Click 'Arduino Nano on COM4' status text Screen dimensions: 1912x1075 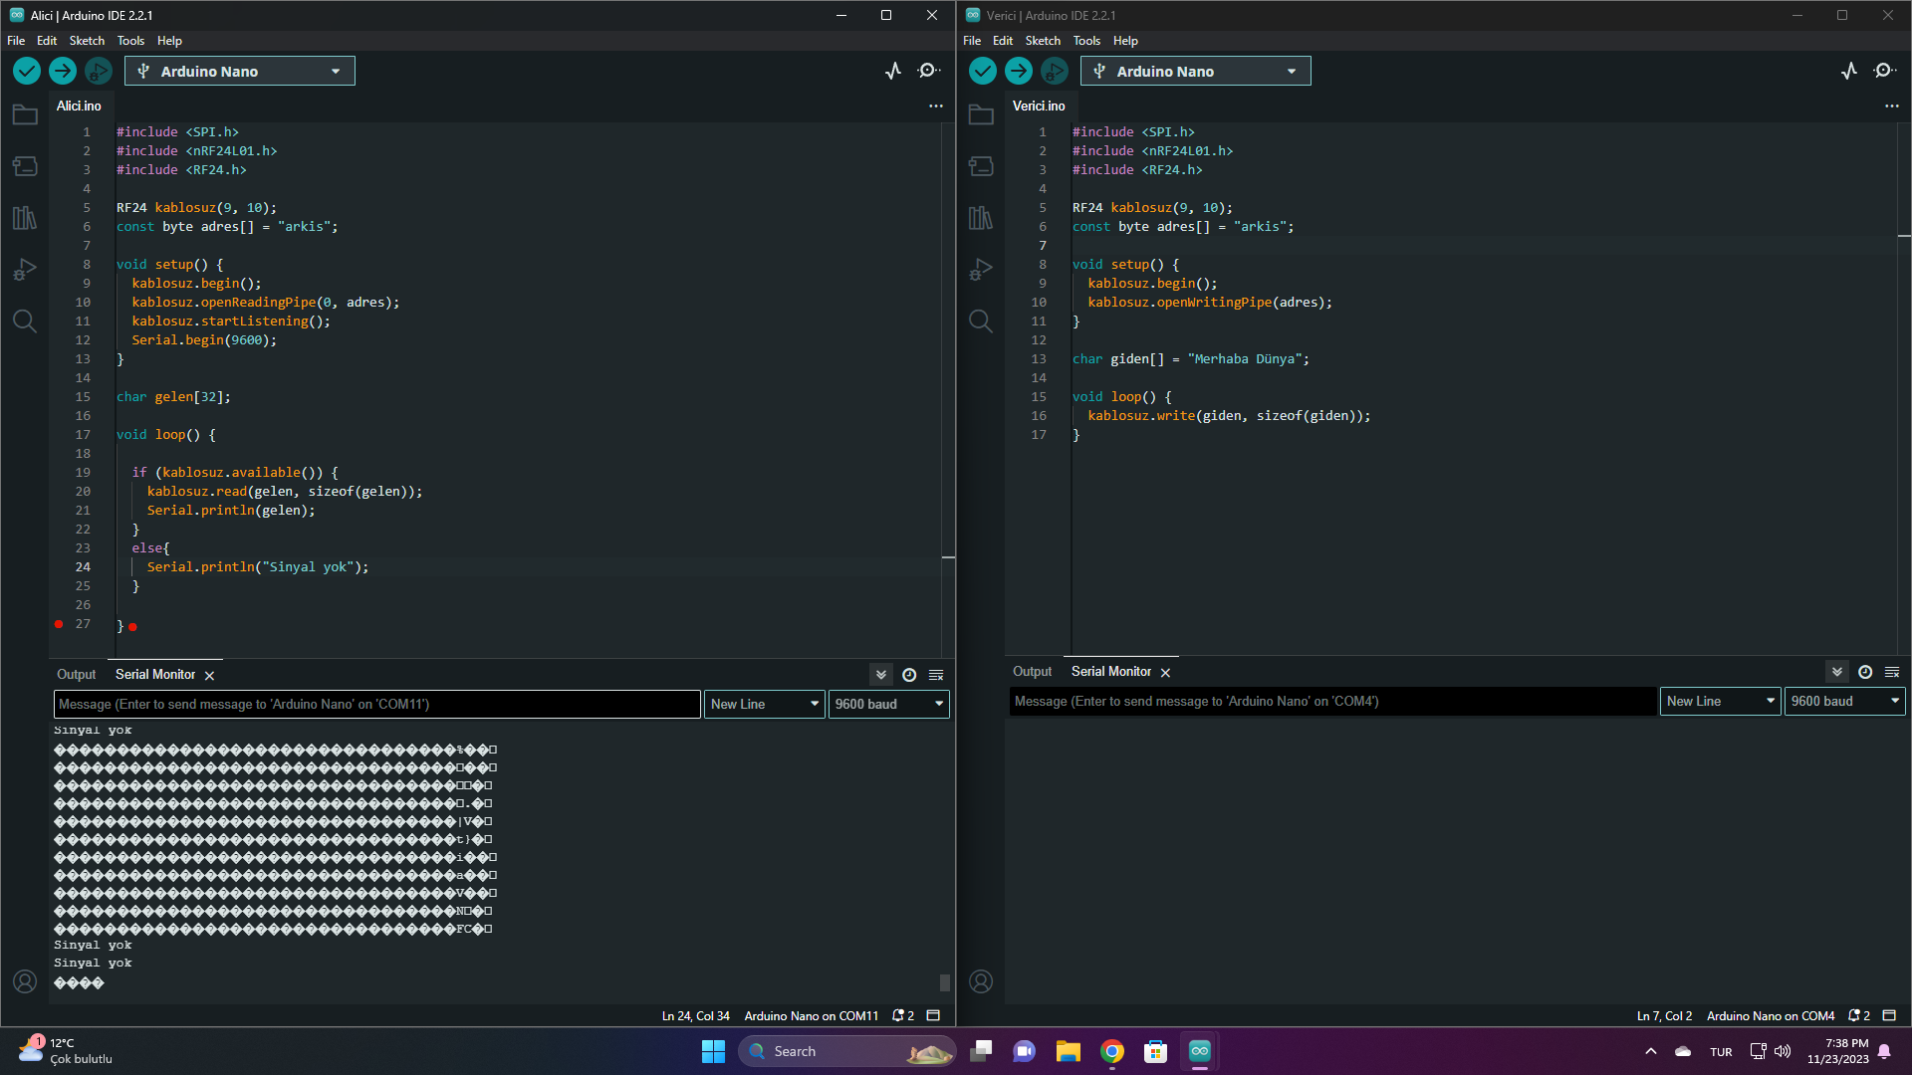pos(1771,1016)
